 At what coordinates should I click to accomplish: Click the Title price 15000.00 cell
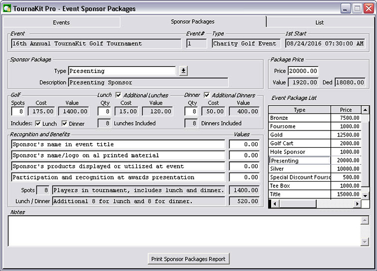tap(345, 194)
